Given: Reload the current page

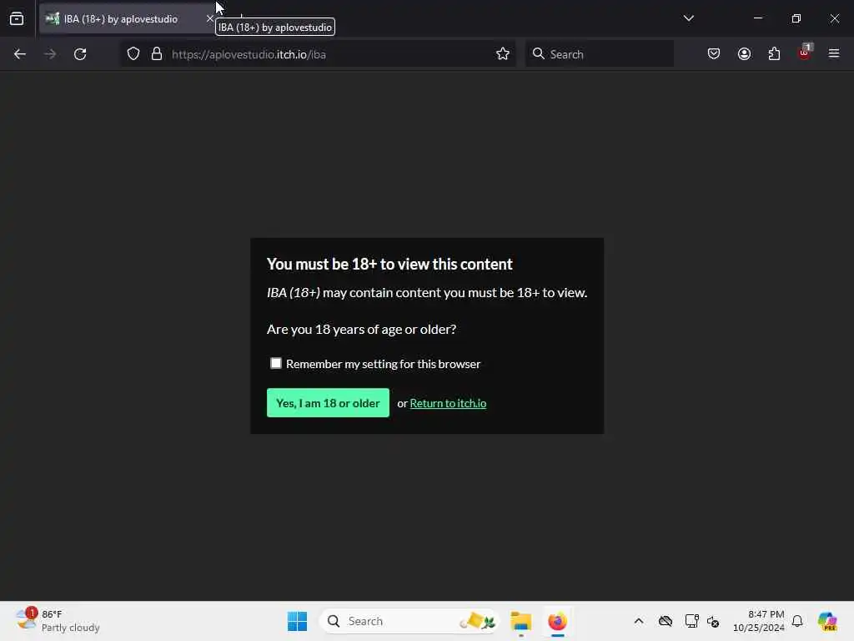Looking at the screenshot, I should 80,54.
